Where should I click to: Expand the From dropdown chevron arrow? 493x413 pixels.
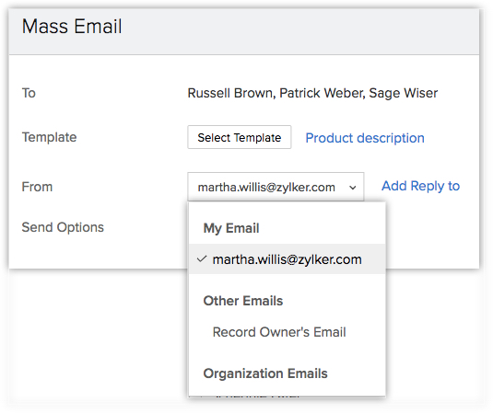[353, 188]
